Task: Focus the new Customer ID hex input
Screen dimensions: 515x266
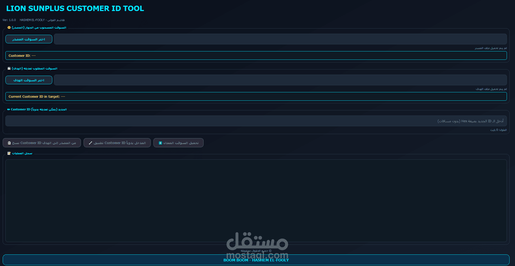Action: click(256, 121)
